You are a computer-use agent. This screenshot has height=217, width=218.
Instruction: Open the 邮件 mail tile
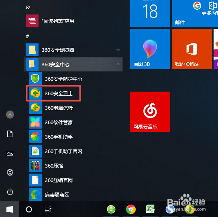(195, 14)
